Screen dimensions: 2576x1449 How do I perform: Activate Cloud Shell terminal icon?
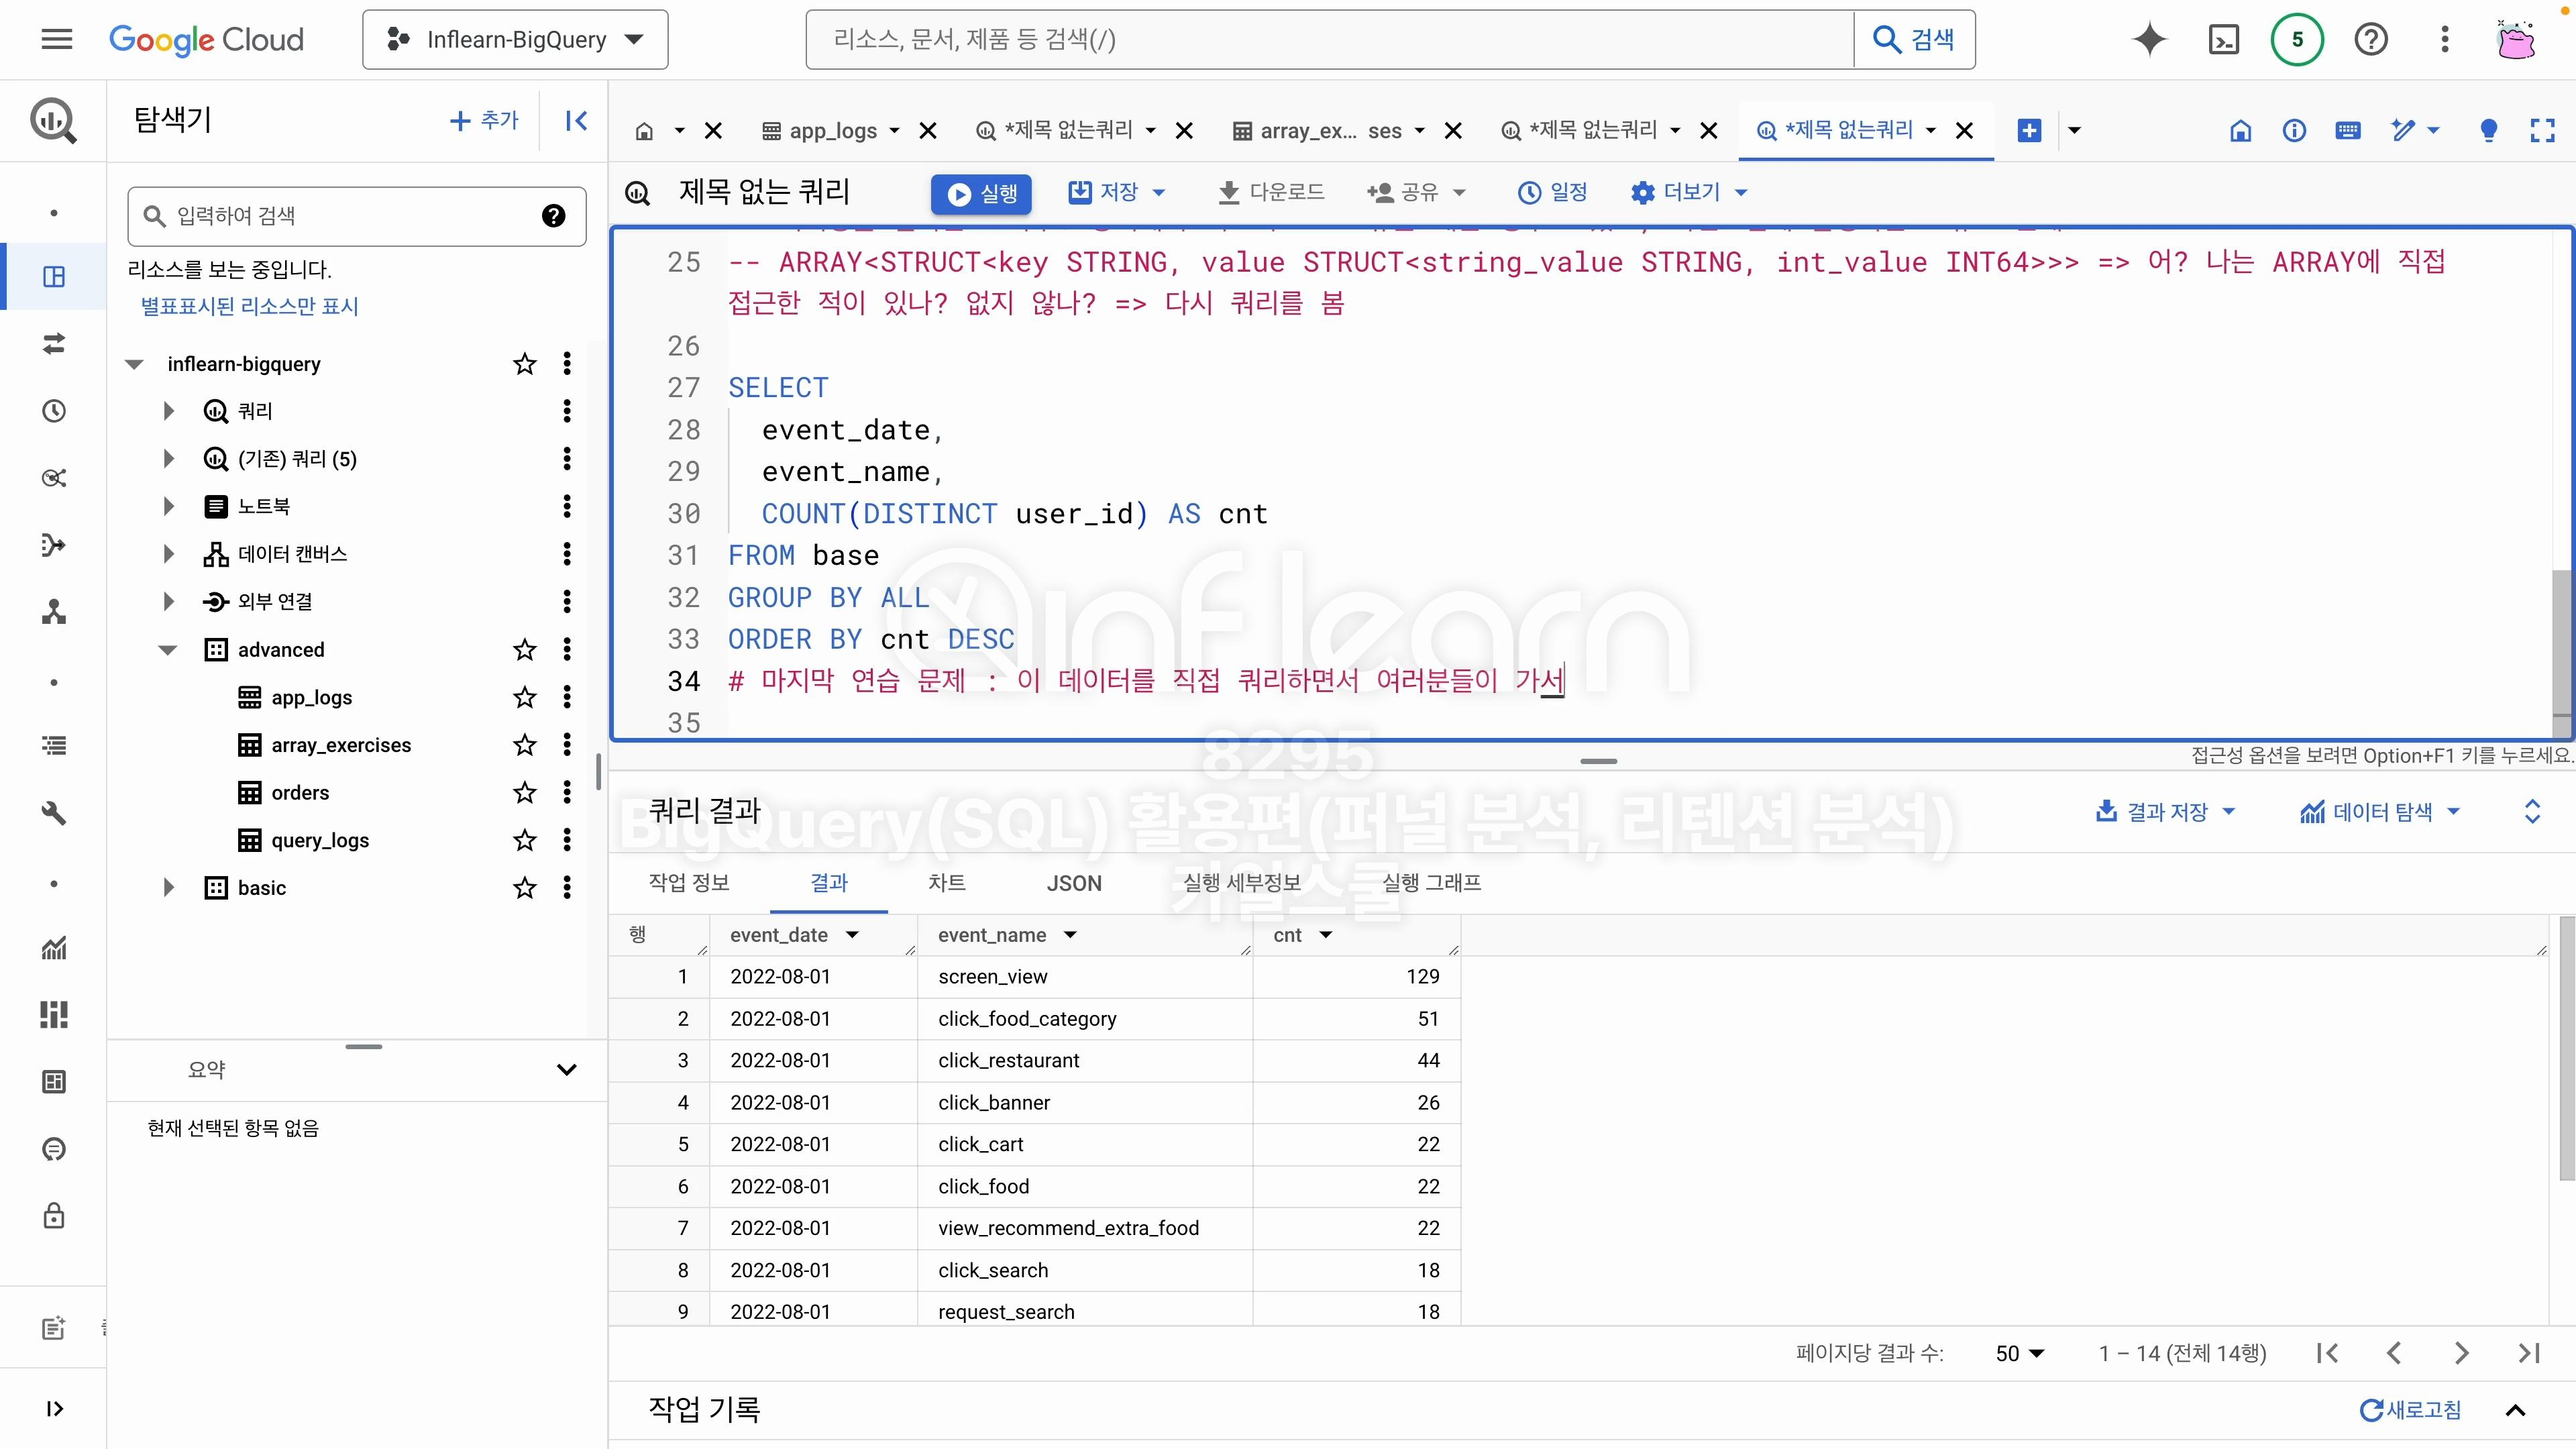(x=2223, y=40)
